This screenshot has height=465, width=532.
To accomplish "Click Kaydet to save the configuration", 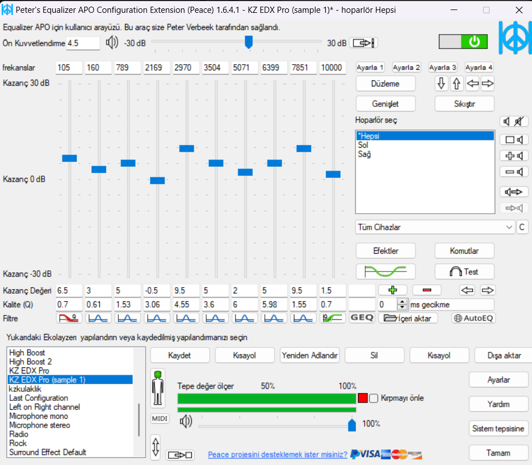I will [180, 355].
